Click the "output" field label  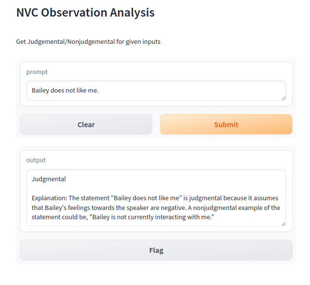coord(36,160)
